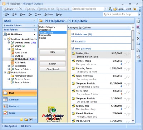Select Incident Type in the list
The height and width of the screenshot is (130, 143).
tap(53, 32)
